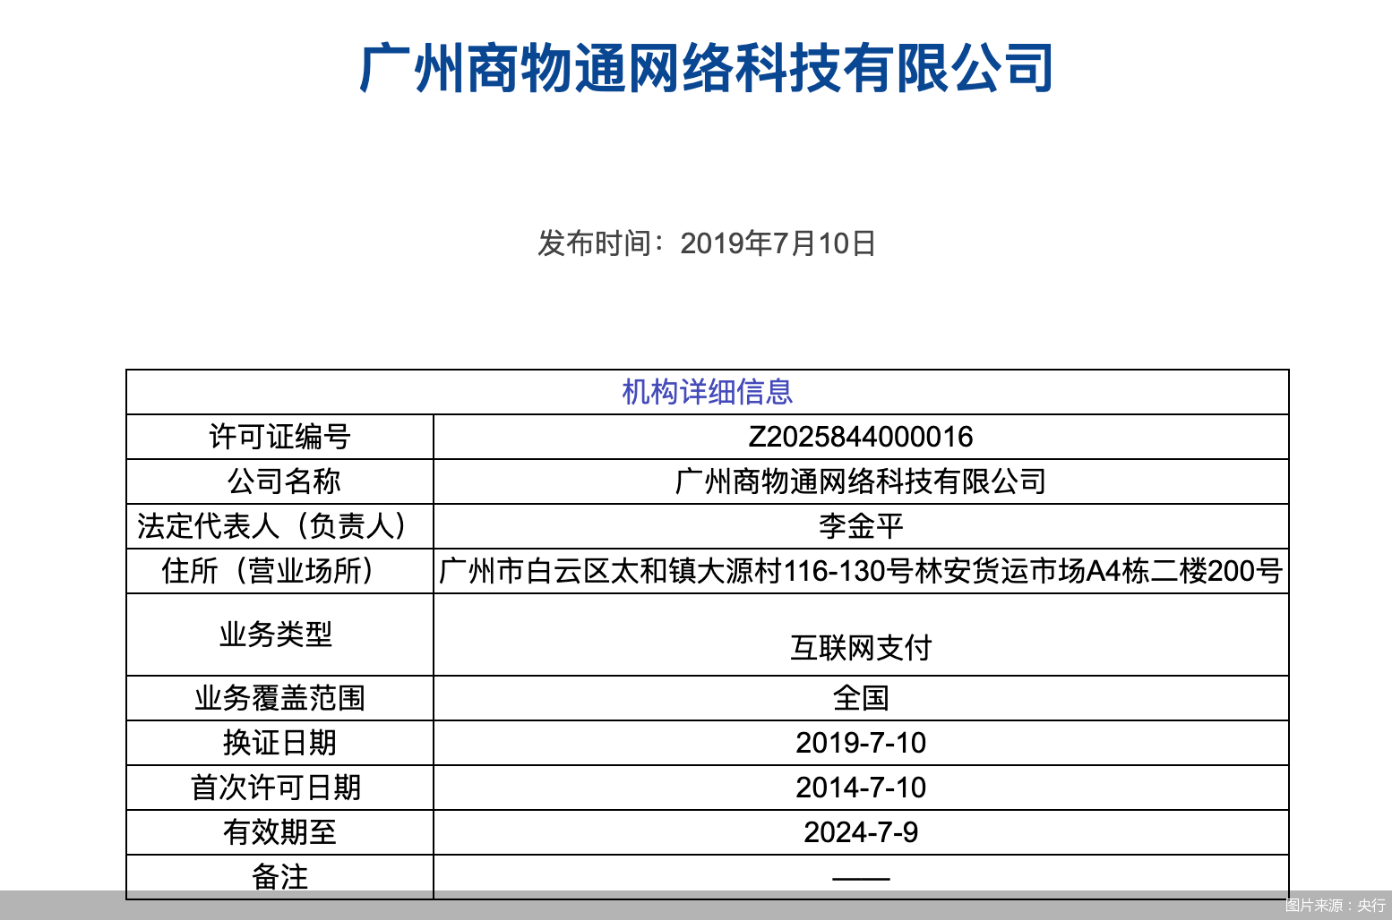This screenshot has height=920, width=1392.
Task: Select the 全国 coverage value
Action: pos(860,698)
